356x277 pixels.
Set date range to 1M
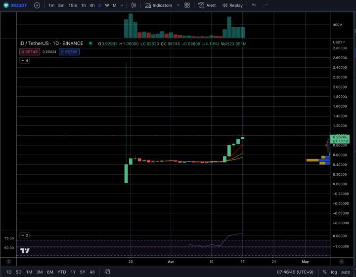point(29,272)
